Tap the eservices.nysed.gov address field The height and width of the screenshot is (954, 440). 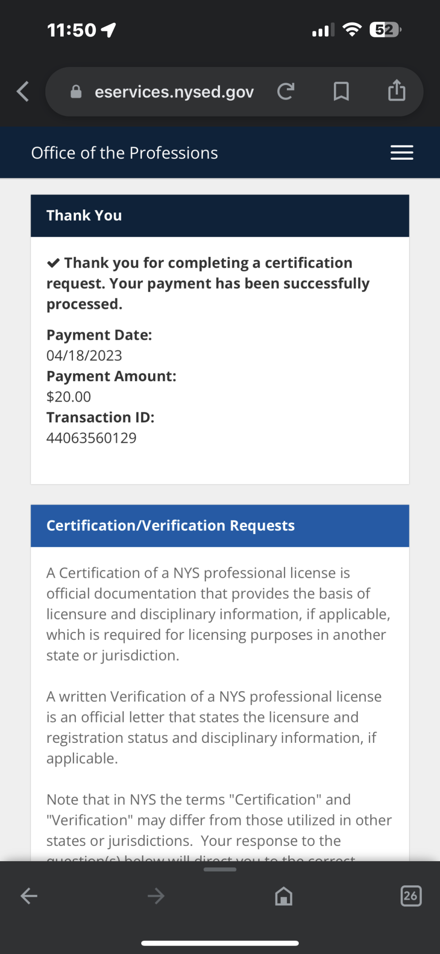pos(174,92)
